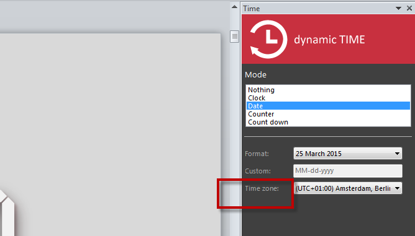Image resolution: width=415 pixels, height=236 pixels.
Task: Select Clock mode
Action: pyautogui.click(x=328, y=98)
